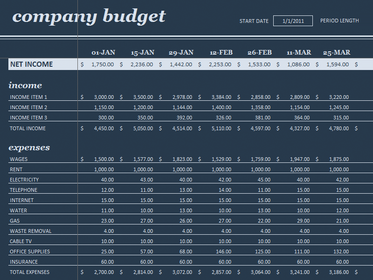Select Income Item 2 value 1,150.00
This screenshot has width=373, height=280.
104,107
